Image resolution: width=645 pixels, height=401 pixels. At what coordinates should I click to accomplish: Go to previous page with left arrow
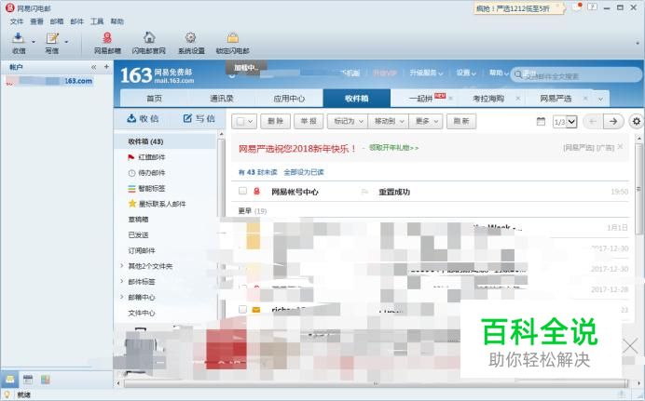[x=593, y=122]
